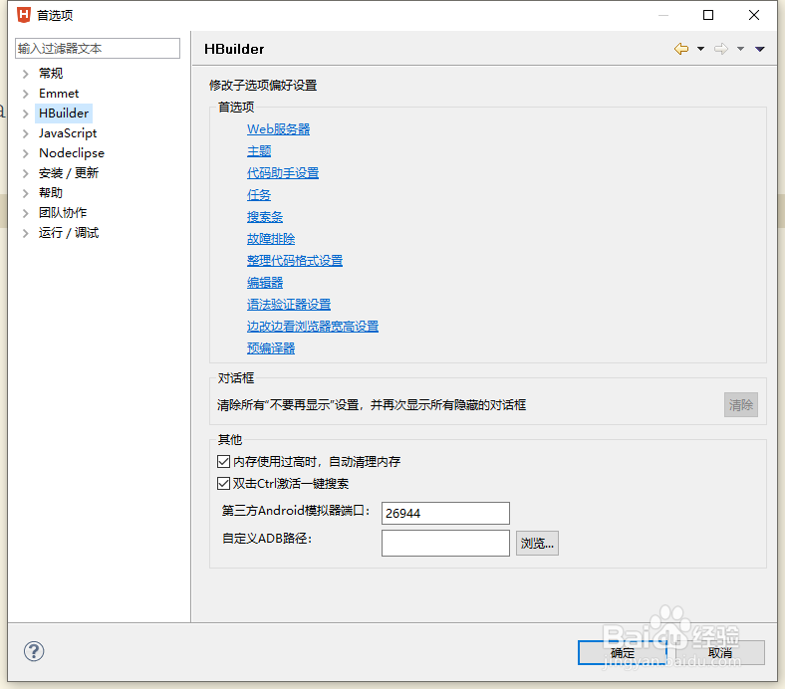Open the forward history dropdown arrow
Image resolution: width=785 pixels, height=689 pixels.
(740, 49)
